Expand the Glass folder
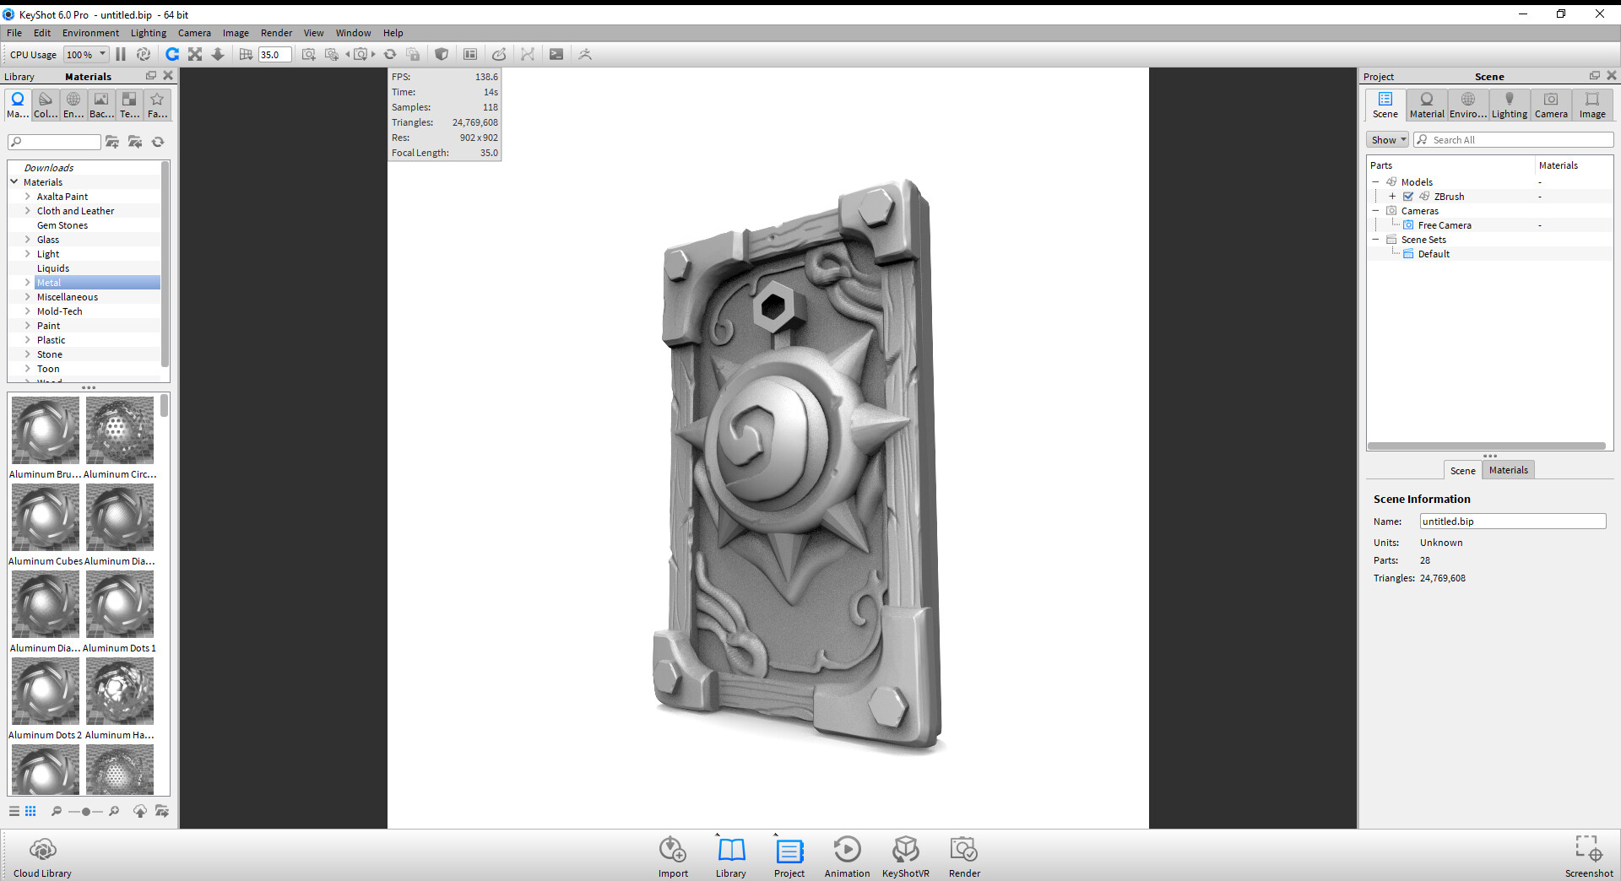The height and width of the screenshot is (881, 1621). [28, 240]
